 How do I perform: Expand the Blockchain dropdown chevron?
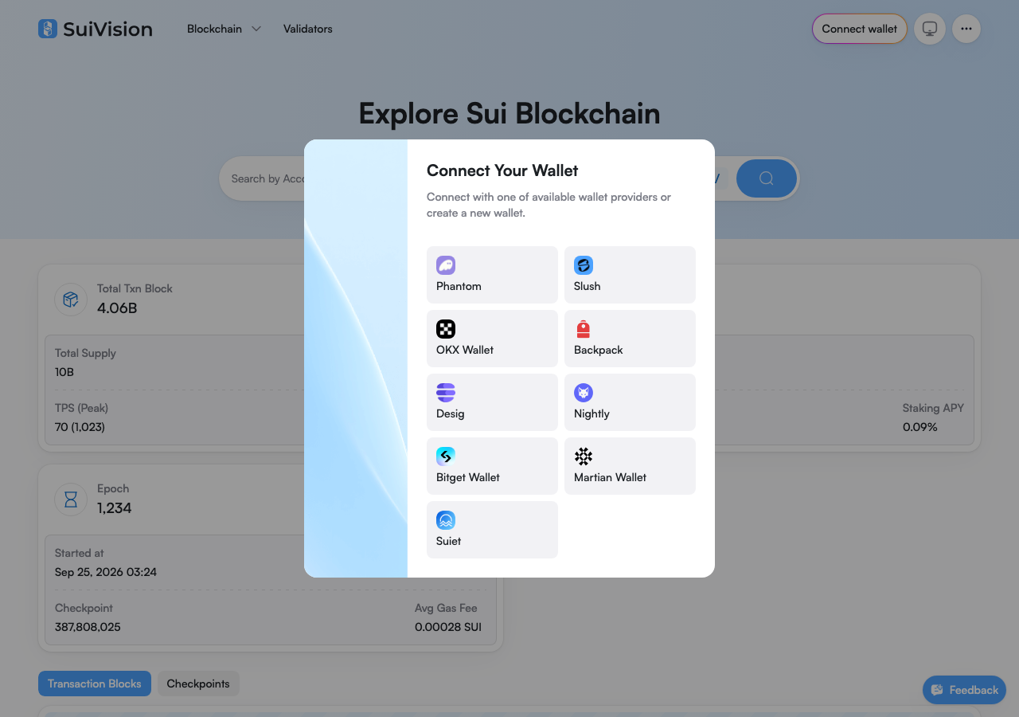[x=256, y=29]
